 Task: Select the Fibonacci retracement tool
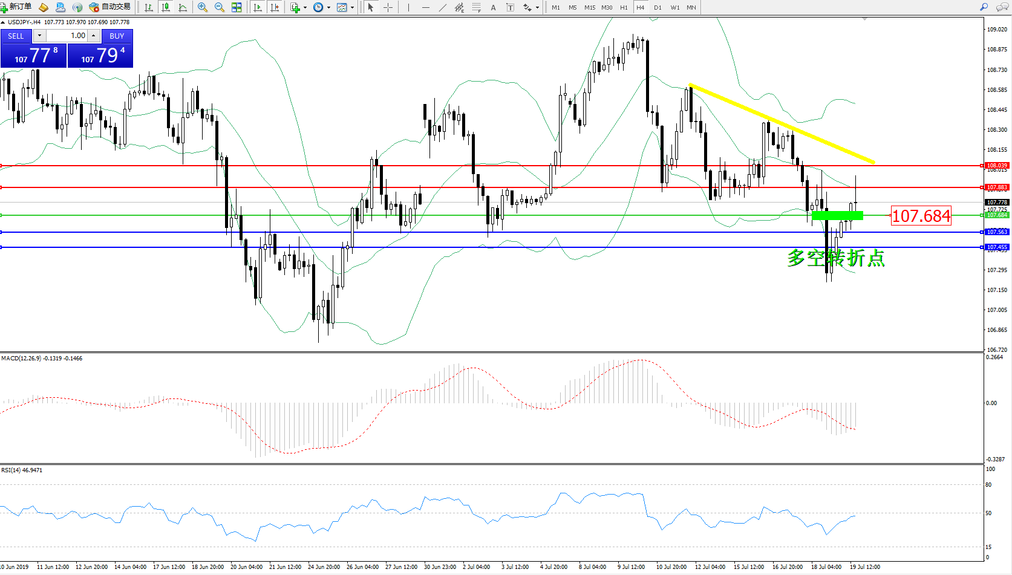(x=477, y=7)
